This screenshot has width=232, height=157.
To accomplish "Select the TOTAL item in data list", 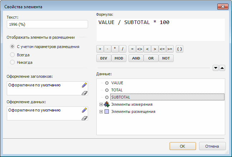I will click(117, 90).
